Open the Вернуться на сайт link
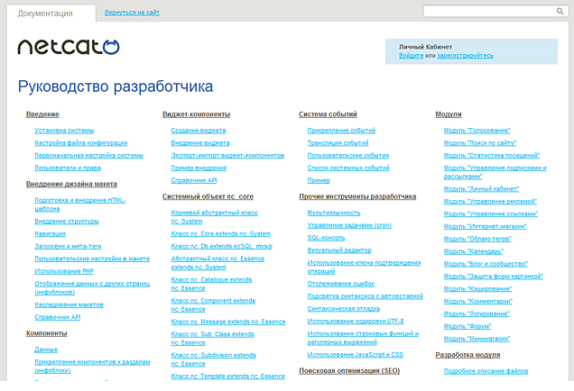 pos(134,14)
